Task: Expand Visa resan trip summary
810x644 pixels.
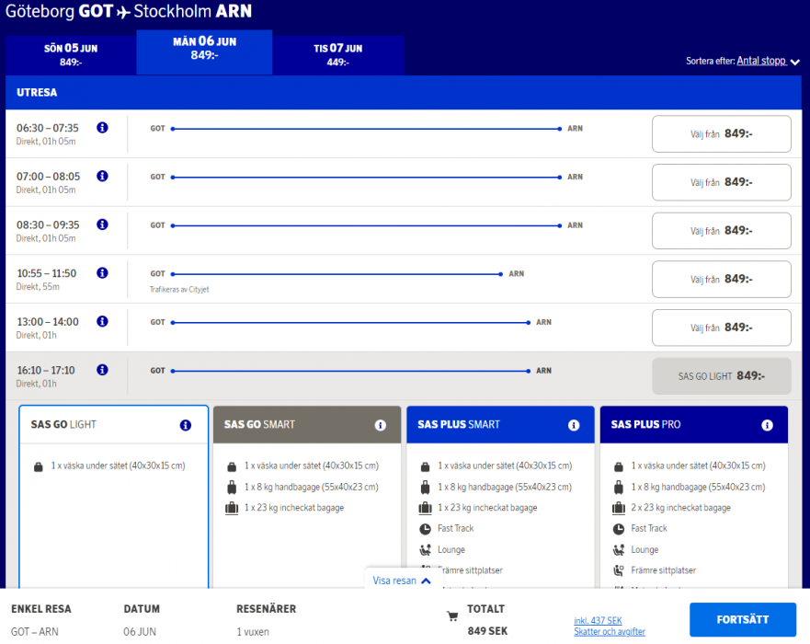Action: click(402, 581)
